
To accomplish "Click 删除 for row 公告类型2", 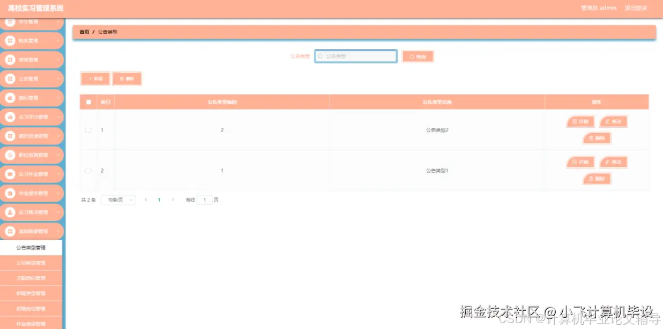I will pos(597,138).
